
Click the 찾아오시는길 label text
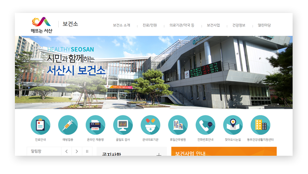[x=233, y=140]
